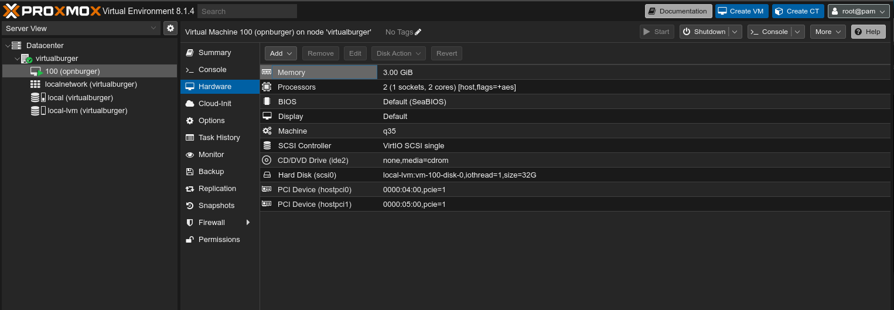Click the CD/DVD Drive disc icon
Screen dimensions: 894x310
pyautogui.click(x=267, y=160)
